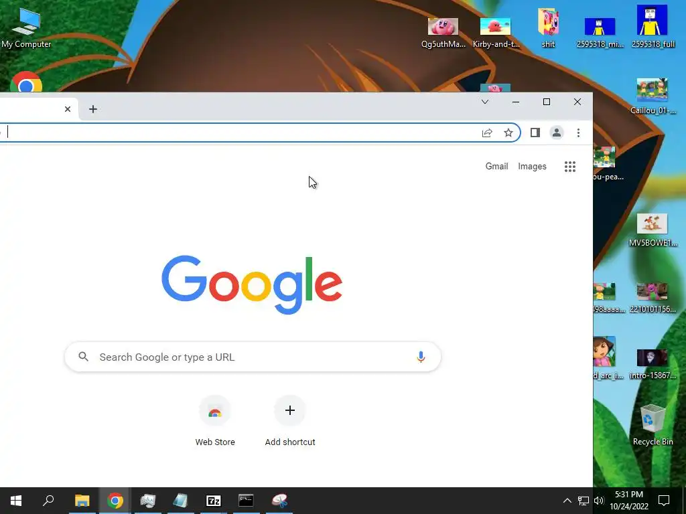The width and height of the screenshot is (686, 514).
Task: Select My Computer desktop icon
Action: coord(26,27)
